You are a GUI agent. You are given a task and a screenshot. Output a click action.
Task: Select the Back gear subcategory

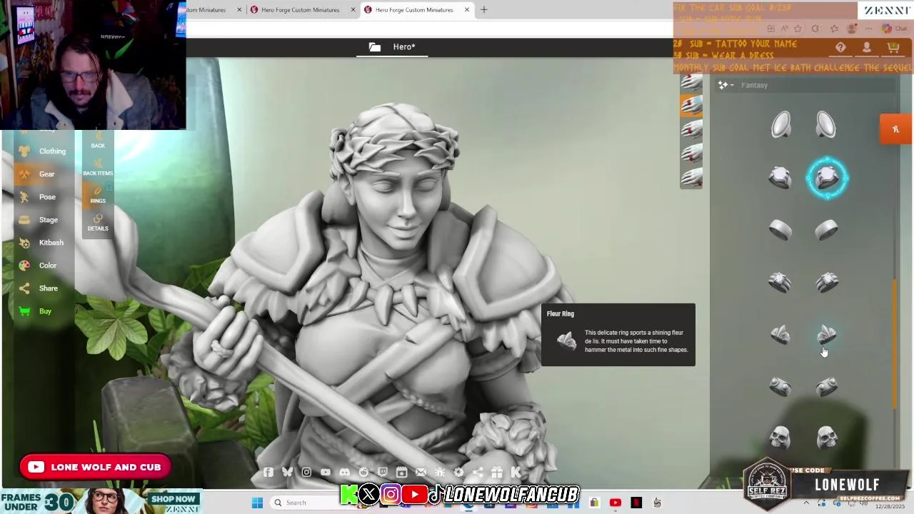coord(98,141)
